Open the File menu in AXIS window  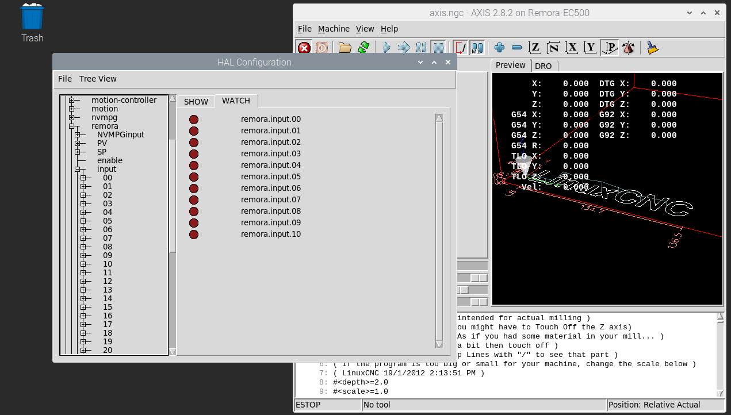[305, 29]
